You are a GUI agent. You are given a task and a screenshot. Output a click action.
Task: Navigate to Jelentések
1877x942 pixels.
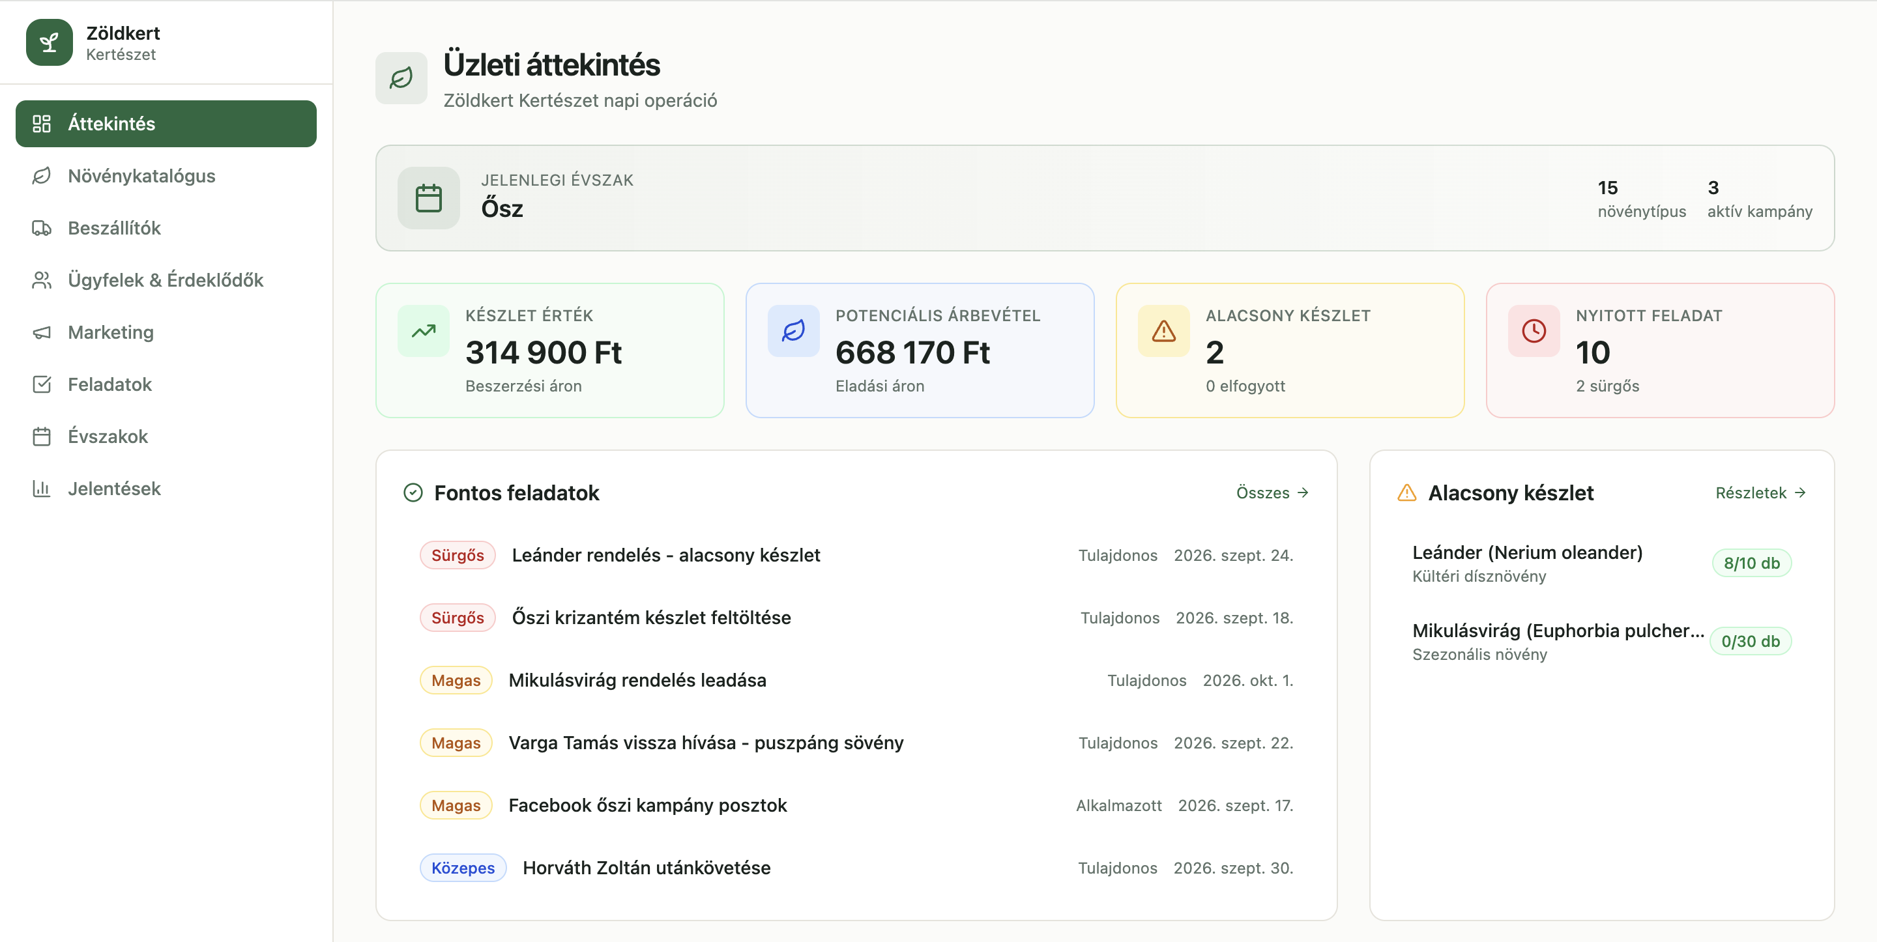coord(166,488)
